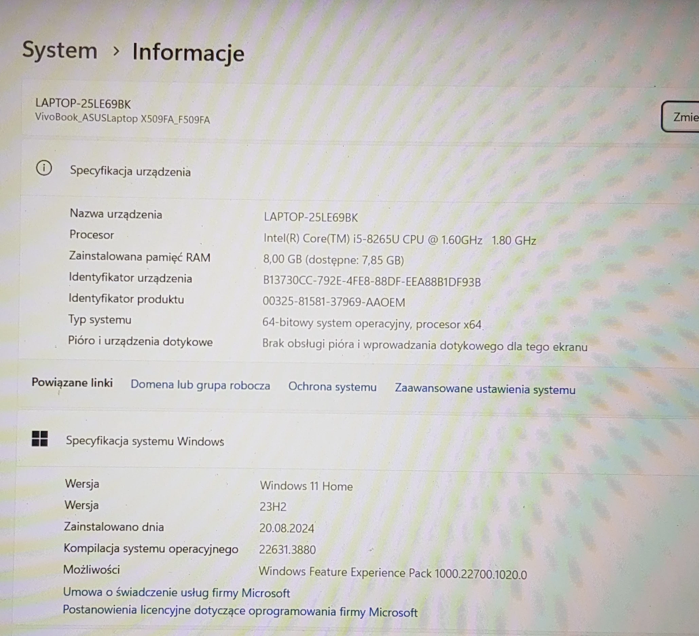Select install date 20.08.2024
This screenshot has width=699, height=636.
tap(287, 528)
